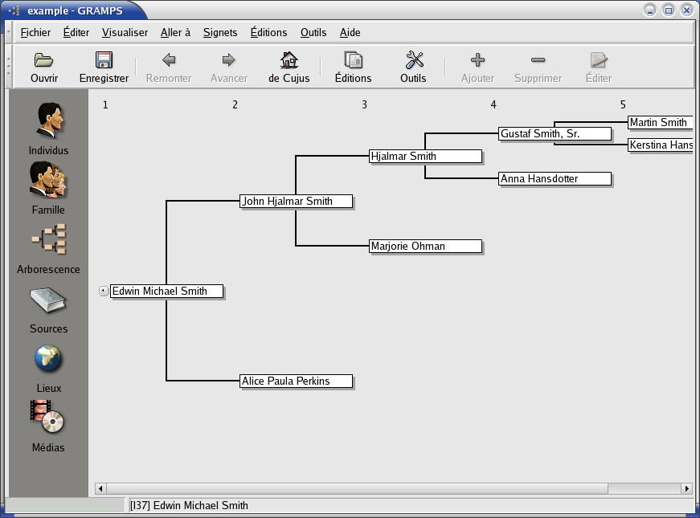Open the Signets bookmarks menu
700x518 pixels.
(x=220, y=33)
